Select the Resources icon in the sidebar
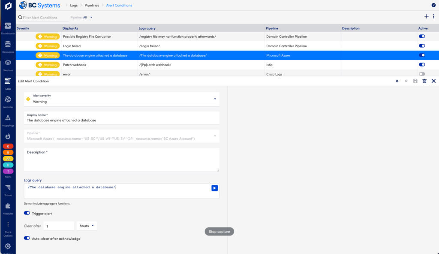 (x=7, y=45)
